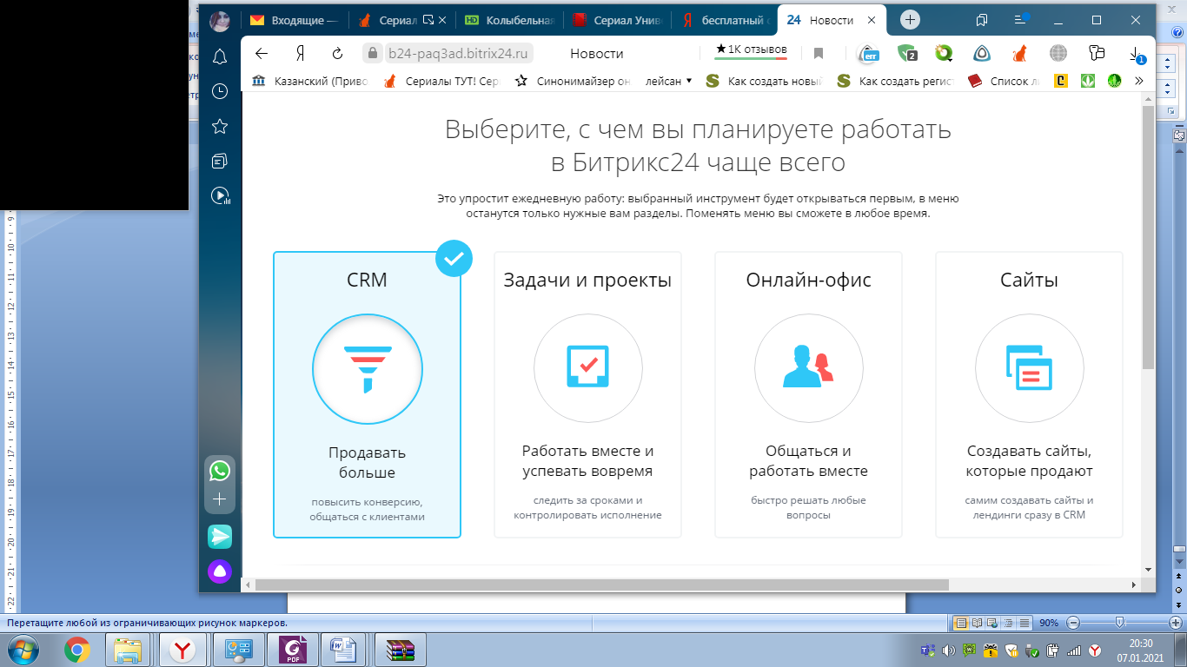The image size is (1187, 667).
Task: Add a messenger via sidebar plus icon
Action: point(220,499)
